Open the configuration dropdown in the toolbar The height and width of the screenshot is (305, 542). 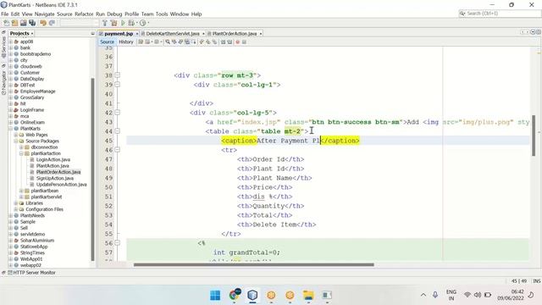pos(80,23)
